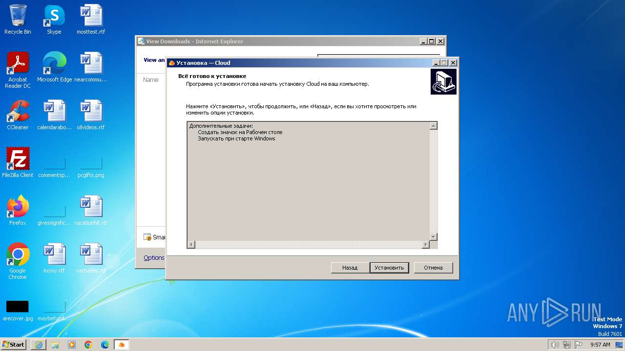Select the nearcommu... document on desktop
Viewport: 625px width, 351px height.
[x=91, y=67]
